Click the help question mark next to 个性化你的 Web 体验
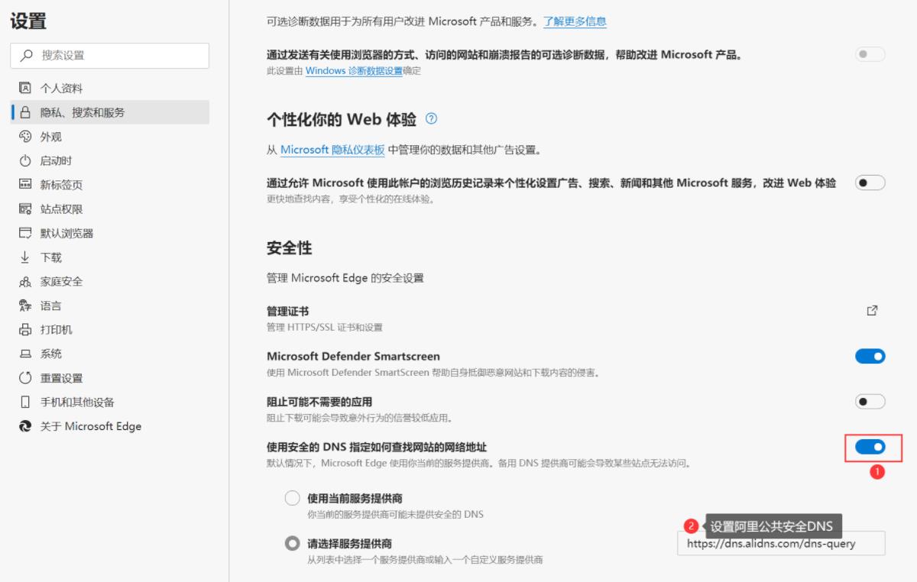The height and width of the screenshot is (582, 917). (432, 119)
